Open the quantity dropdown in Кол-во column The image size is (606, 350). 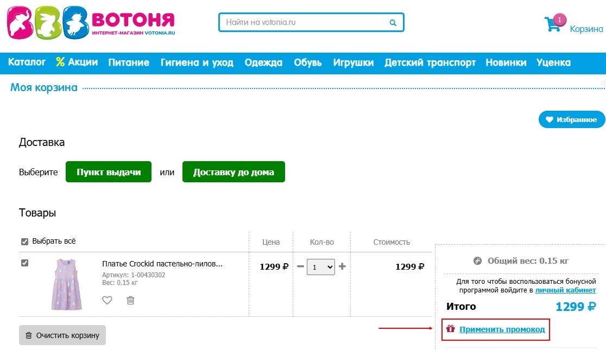[x=320, y=267]
